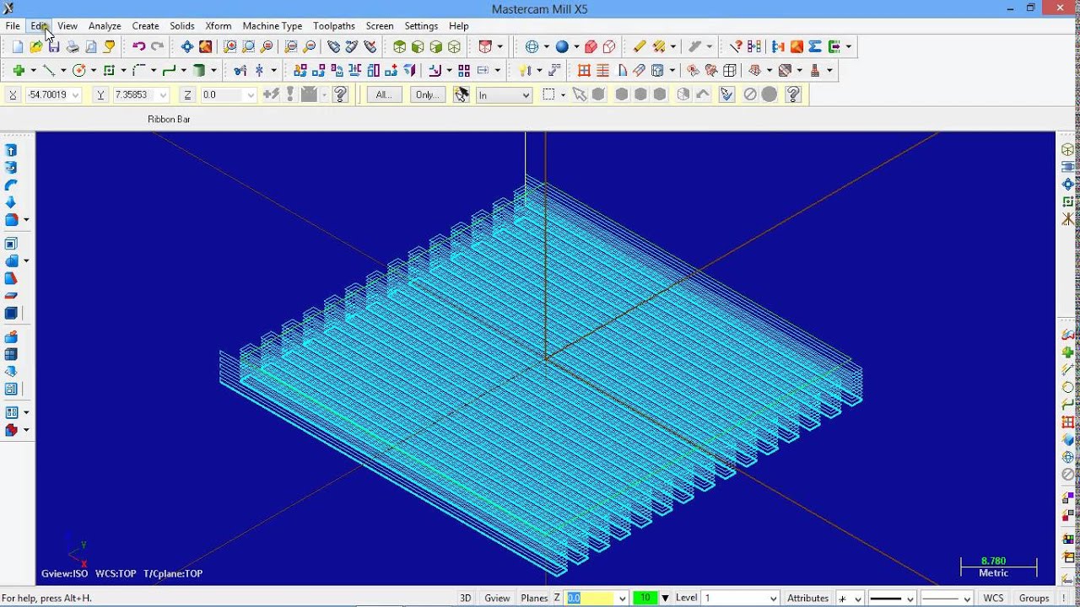This screenshot has width=1080, height=607.
Task: Open the Y coordinate value dropdown
Action: 163,95
